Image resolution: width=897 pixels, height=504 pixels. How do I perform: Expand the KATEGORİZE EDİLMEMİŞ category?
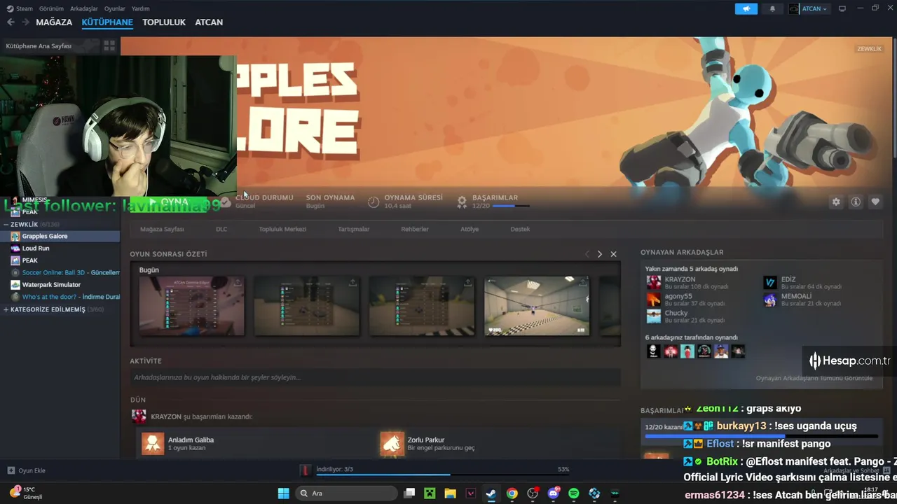pos(6,309)
